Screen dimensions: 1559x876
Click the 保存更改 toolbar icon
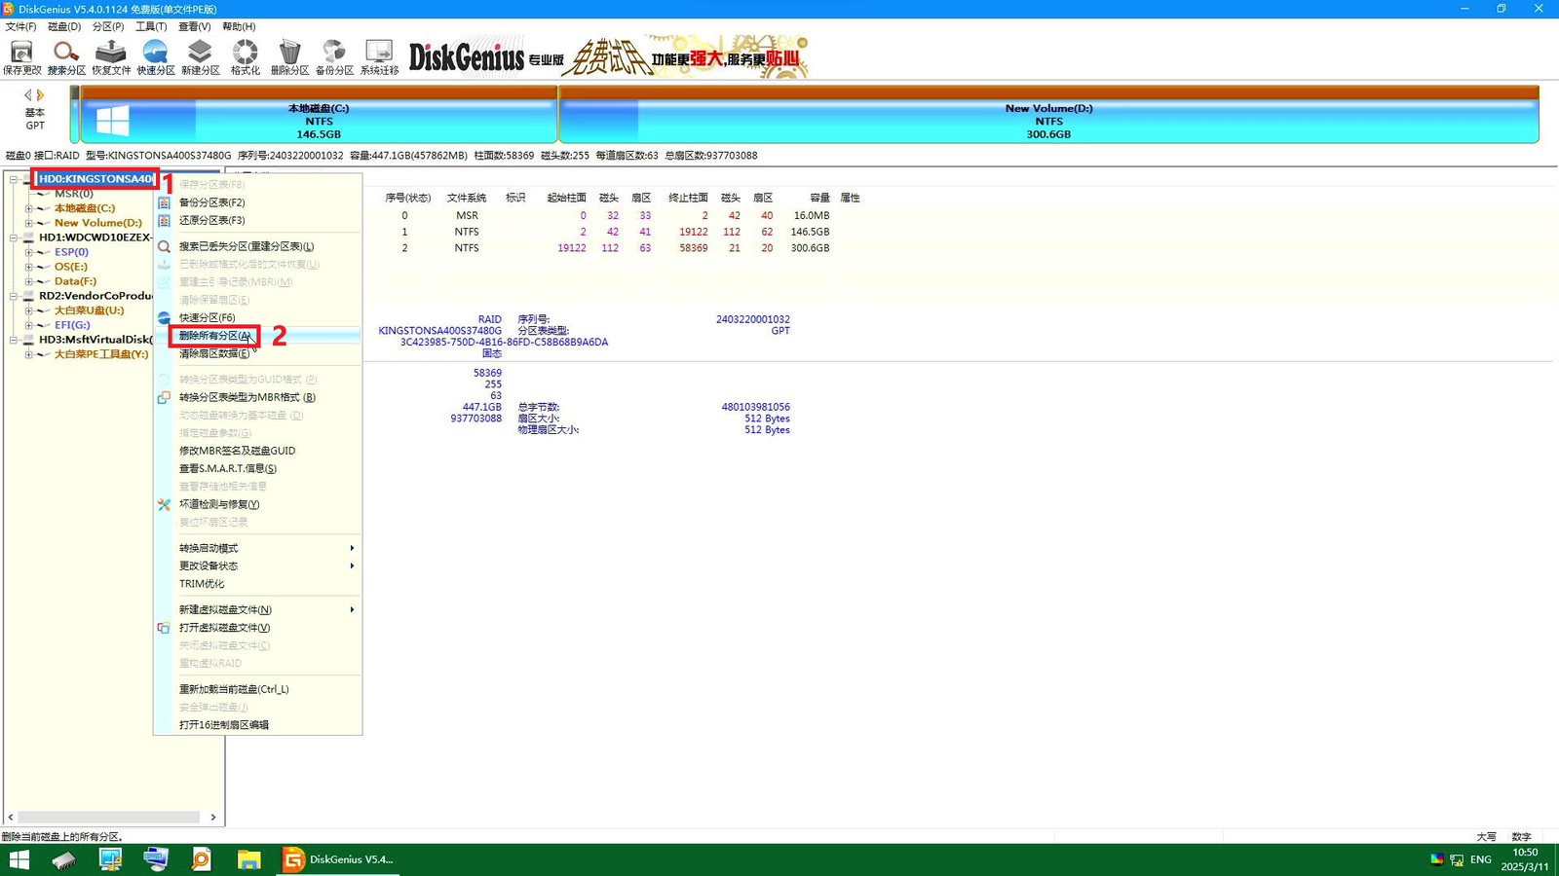coord(21,57)
